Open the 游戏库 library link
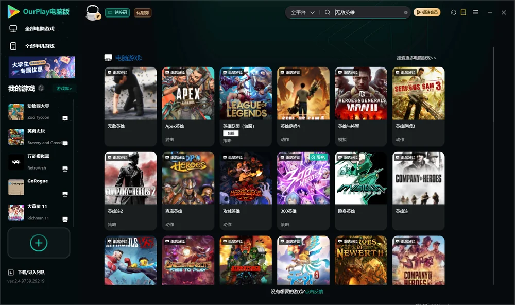The height and width of the screenshot is (305, 515). tap(64, 89)
